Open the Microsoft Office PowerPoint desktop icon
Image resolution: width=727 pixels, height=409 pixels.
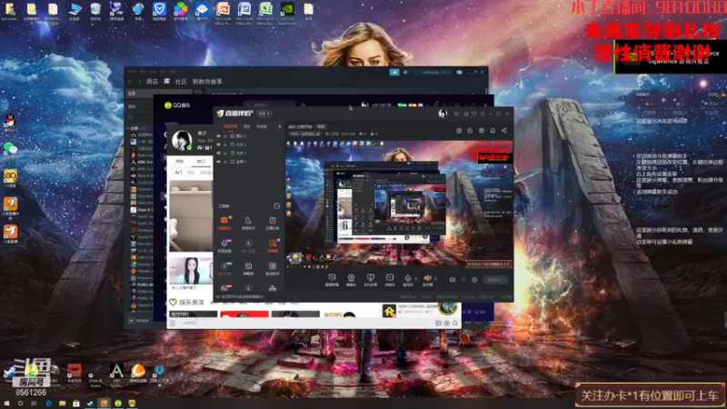pos(223,13)
